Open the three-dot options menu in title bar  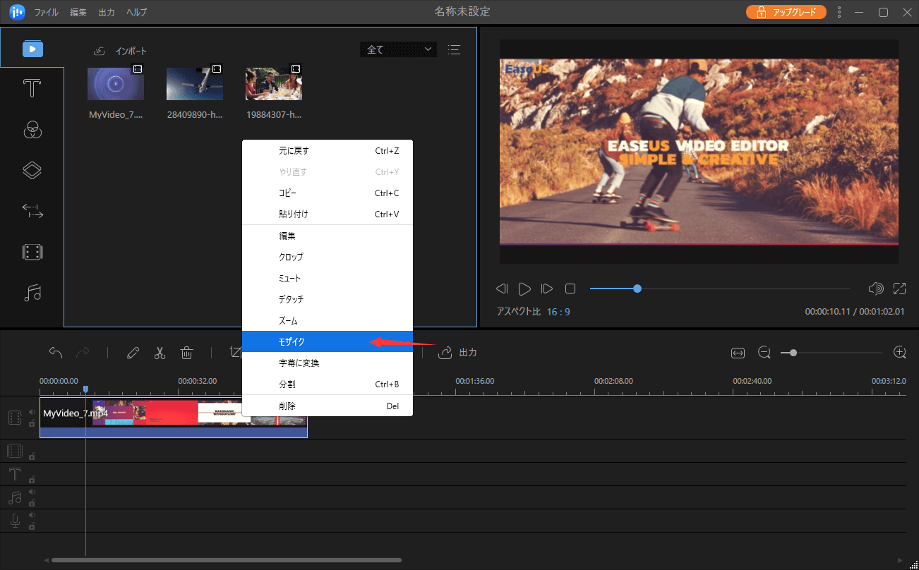pyautogui.click(x=839, y=12)
